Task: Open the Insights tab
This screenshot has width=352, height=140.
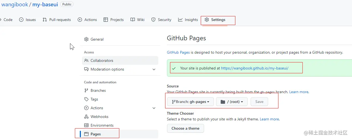Action: pos(188,20)
